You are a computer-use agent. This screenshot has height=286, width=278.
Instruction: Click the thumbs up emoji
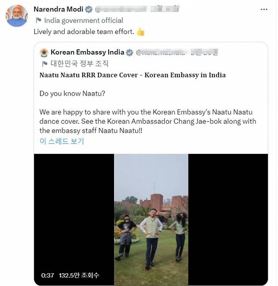tap(141, 32)
